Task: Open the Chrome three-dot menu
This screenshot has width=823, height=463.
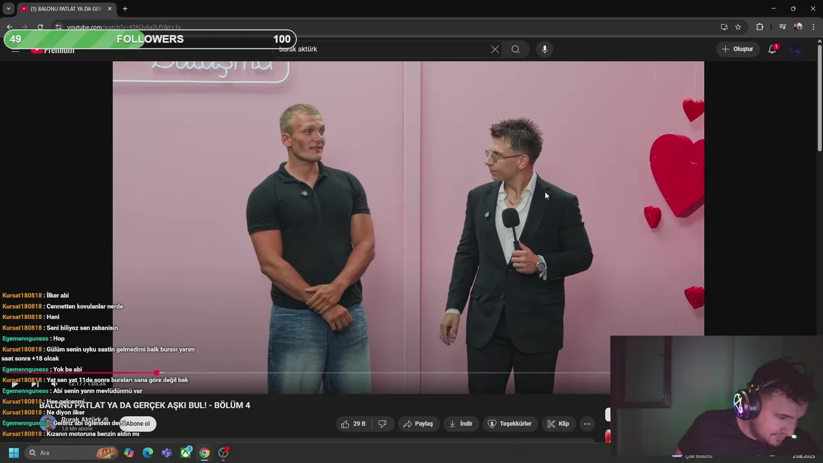Action: point(813,27)
